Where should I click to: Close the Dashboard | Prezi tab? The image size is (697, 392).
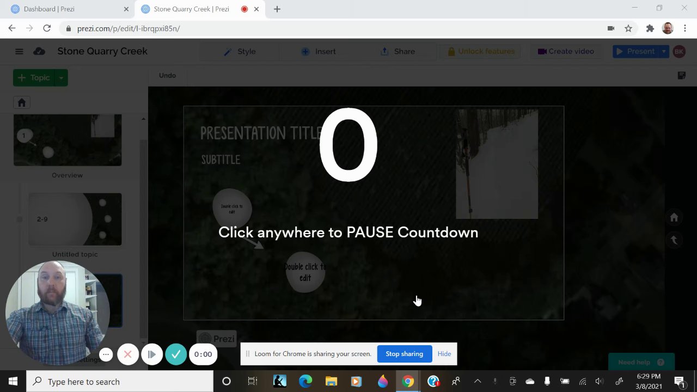(x=126, y=9)
